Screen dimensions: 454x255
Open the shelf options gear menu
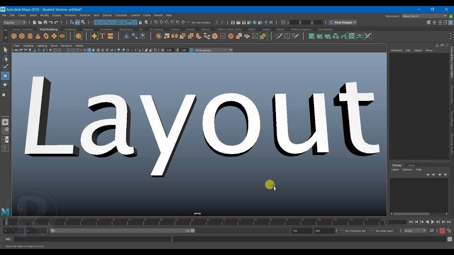point(6,37)
